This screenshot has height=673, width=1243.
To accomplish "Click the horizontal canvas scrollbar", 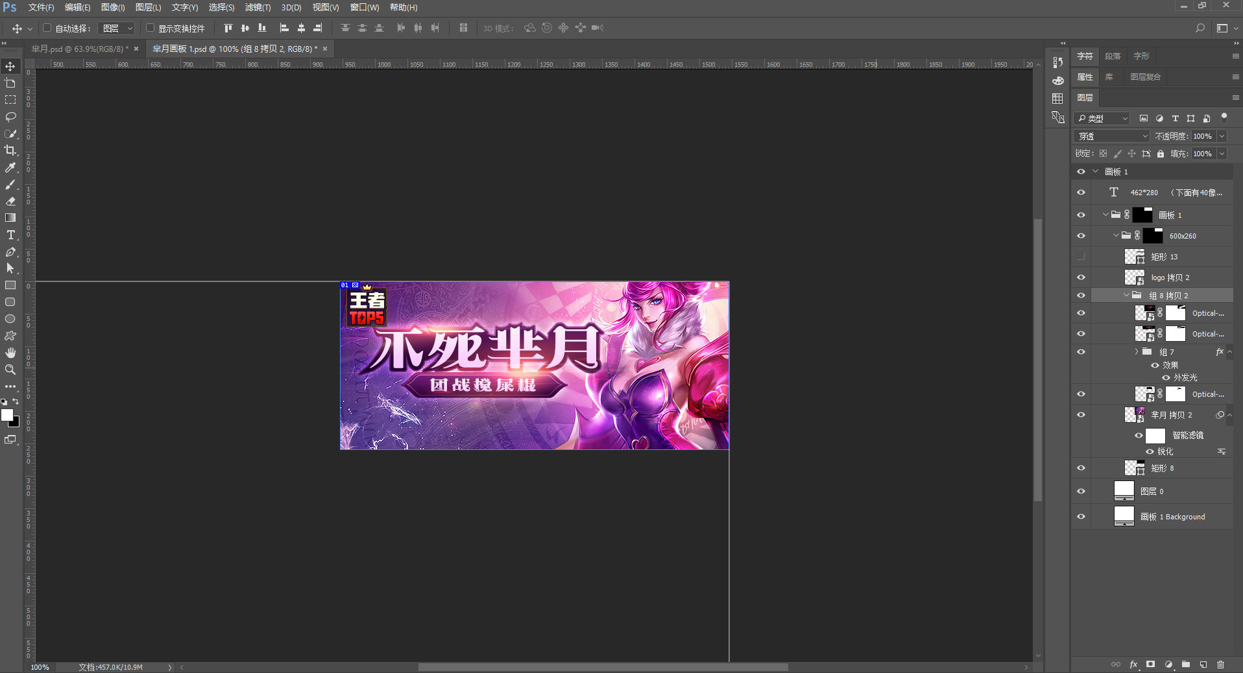I will 603,667.
